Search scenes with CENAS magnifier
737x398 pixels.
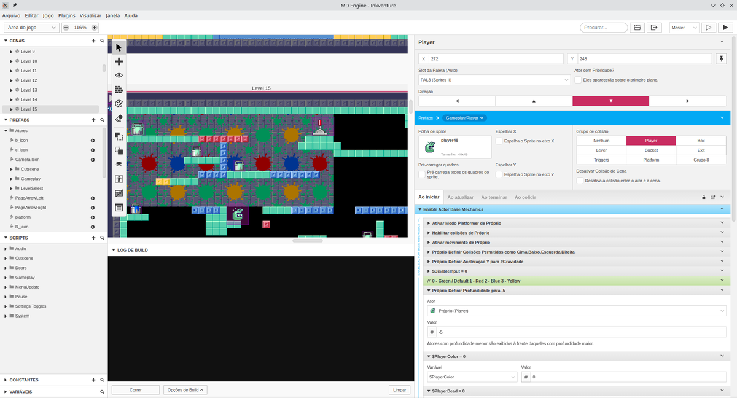pyautogui.click(x=102, y=41)
